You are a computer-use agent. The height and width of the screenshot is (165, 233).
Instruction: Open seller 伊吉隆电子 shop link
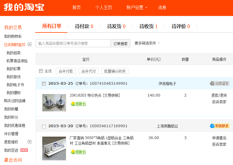click(167, 84)
